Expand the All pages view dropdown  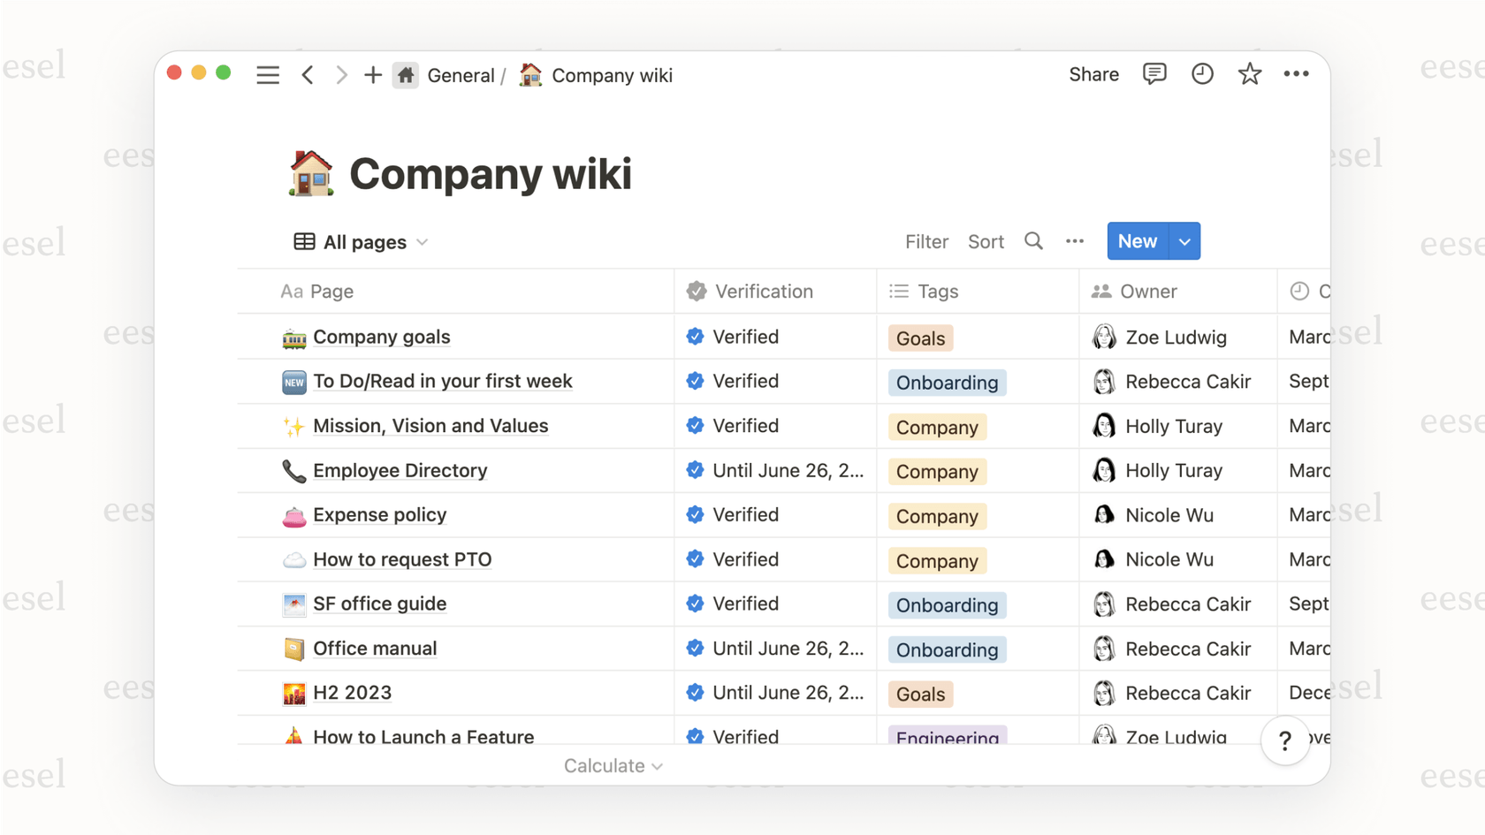[423, 241]
